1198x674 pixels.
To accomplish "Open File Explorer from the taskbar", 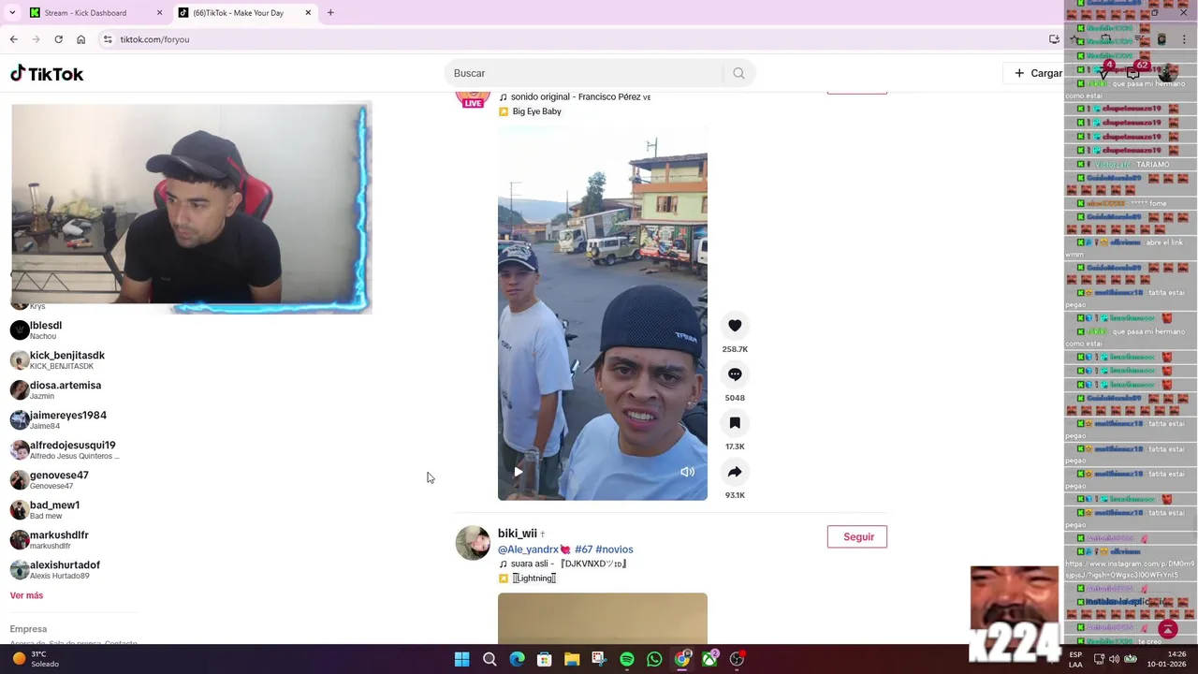I will 572,659.
